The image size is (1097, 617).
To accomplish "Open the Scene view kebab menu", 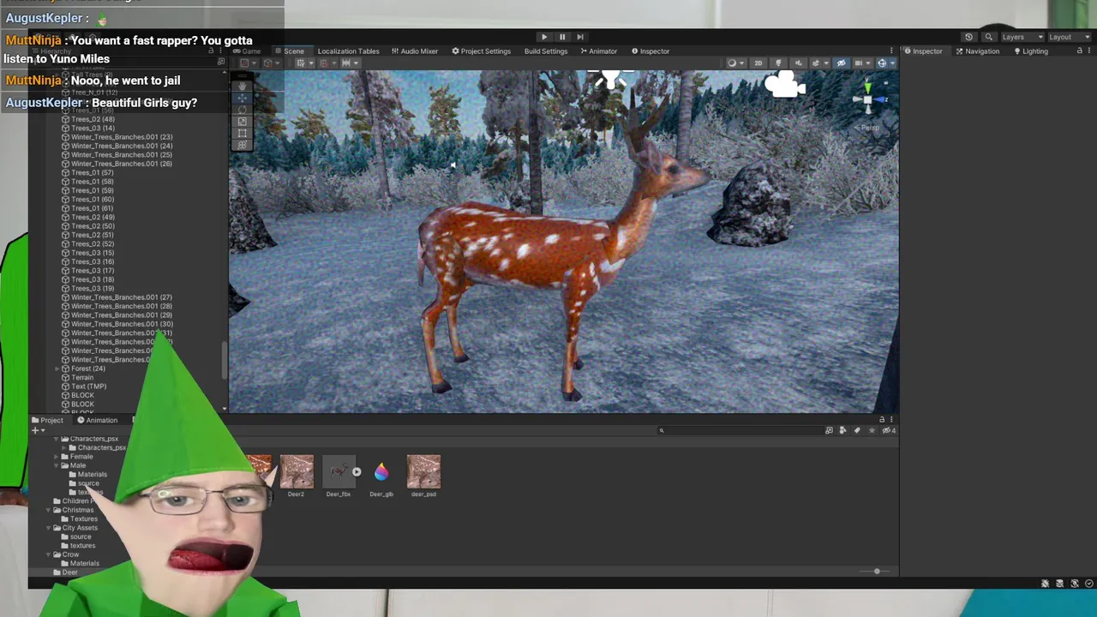I will (891, 51).
